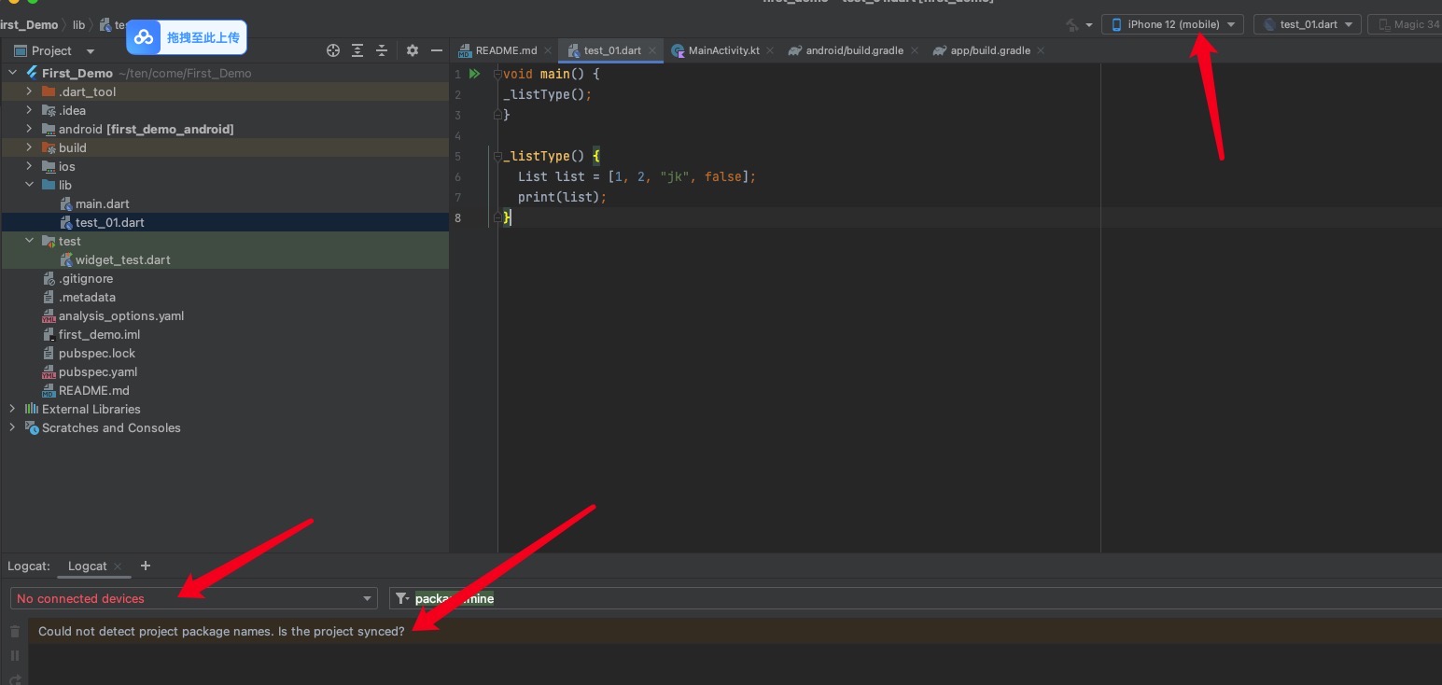The image size is (1442, 685).
Task: Expand the ios folder
Action: 29,166
